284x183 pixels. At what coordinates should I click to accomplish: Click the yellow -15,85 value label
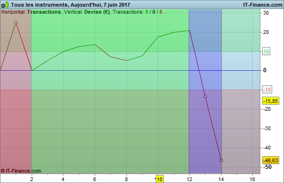271,101
